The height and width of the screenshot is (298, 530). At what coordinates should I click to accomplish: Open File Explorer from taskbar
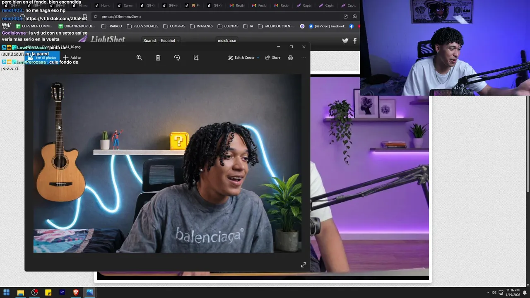[x=20, y=292]
